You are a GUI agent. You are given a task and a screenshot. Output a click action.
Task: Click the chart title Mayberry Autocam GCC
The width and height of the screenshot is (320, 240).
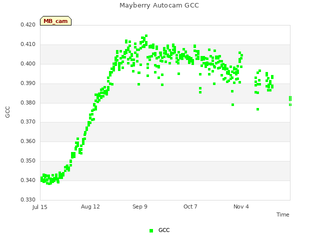coord(159,5)
